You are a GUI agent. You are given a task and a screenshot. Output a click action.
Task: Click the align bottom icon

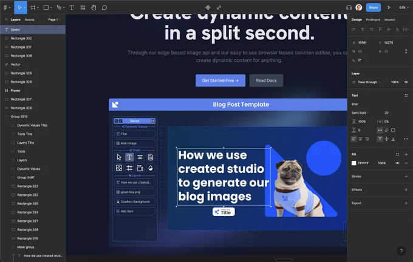tap(397, 30)
